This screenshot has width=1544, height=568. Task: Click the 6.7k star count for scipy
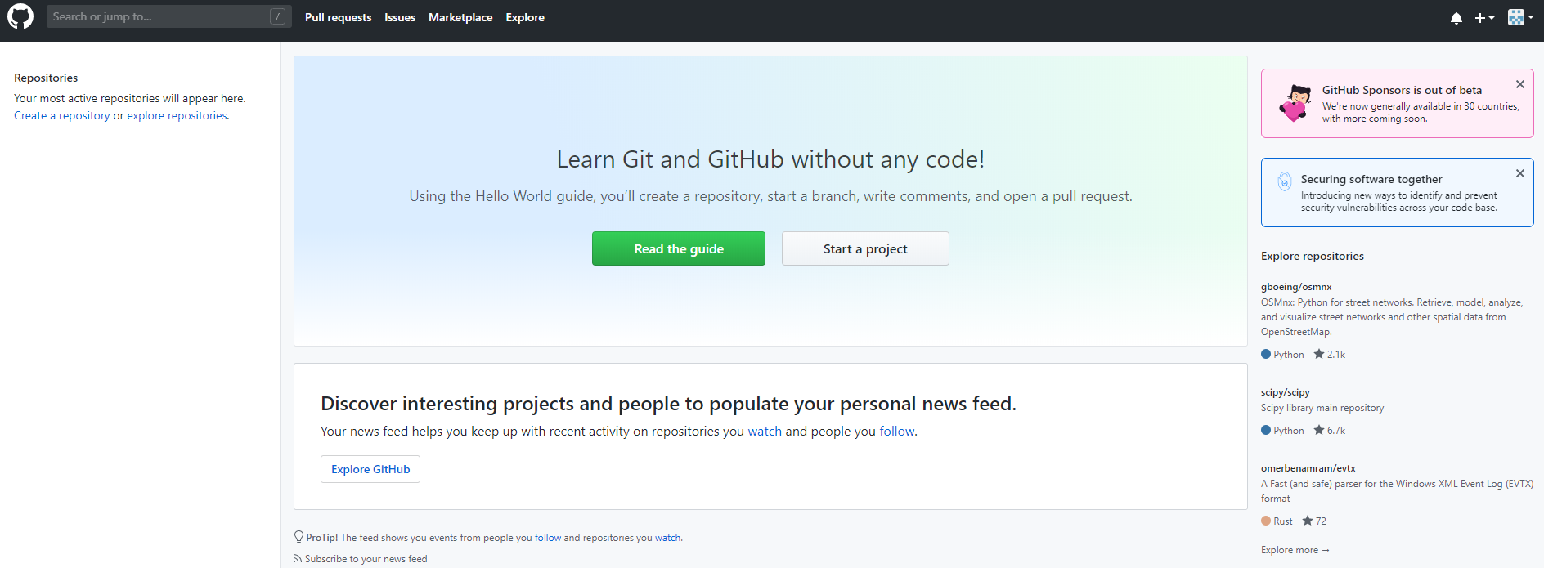pos(1330,430)
